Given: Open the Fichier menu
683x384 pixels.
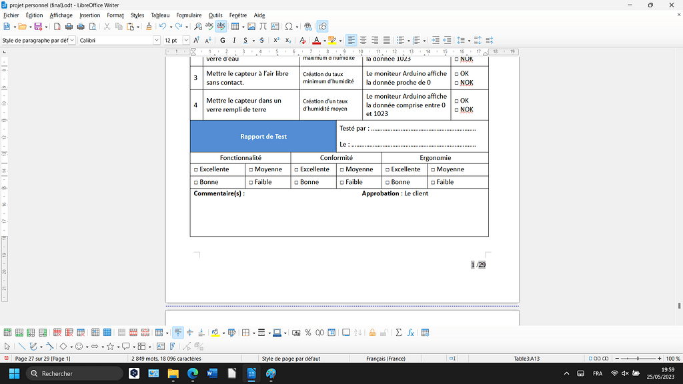Looking at the screenshot, I should pos(11,15).
